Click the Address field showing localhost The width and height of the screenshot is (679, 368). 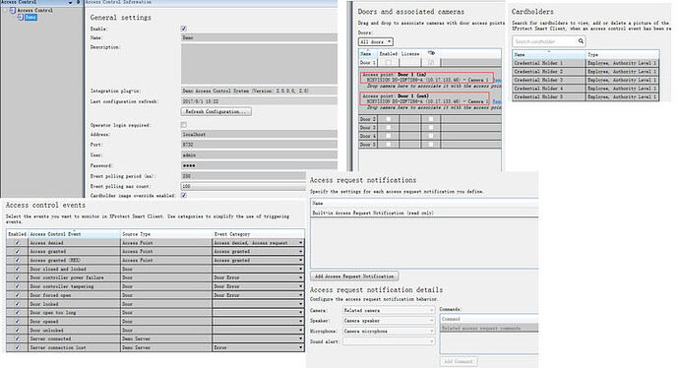pos(259,135)
